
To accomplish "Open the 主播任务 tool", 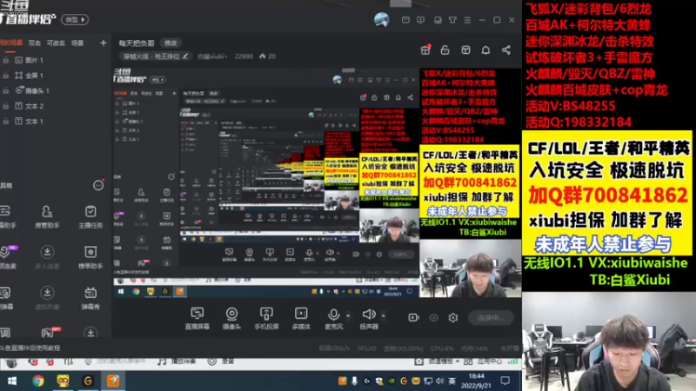I will coord(90,216).
